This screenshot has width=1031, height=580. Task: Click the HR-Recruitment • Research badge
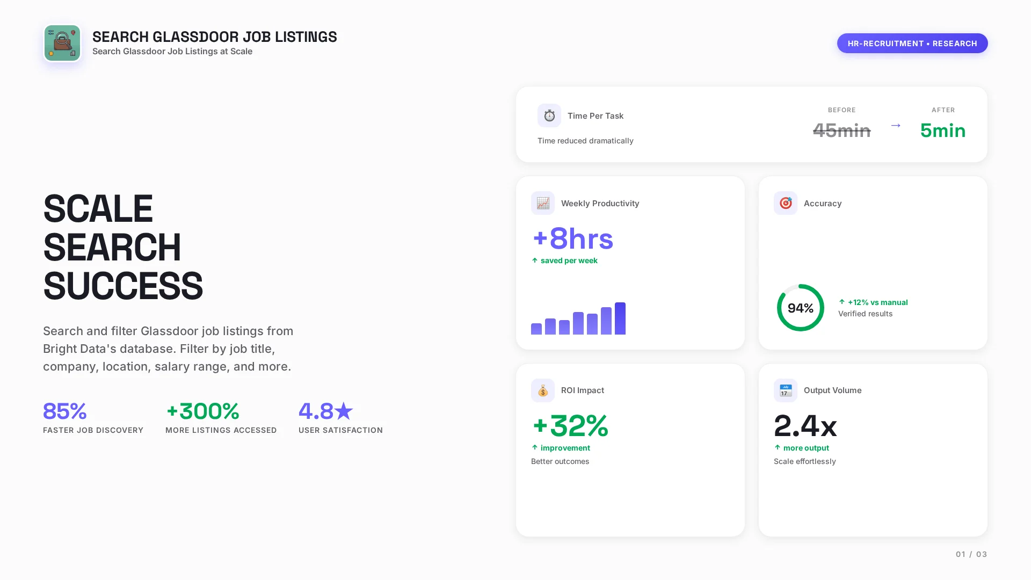click(x=912, y=44)
